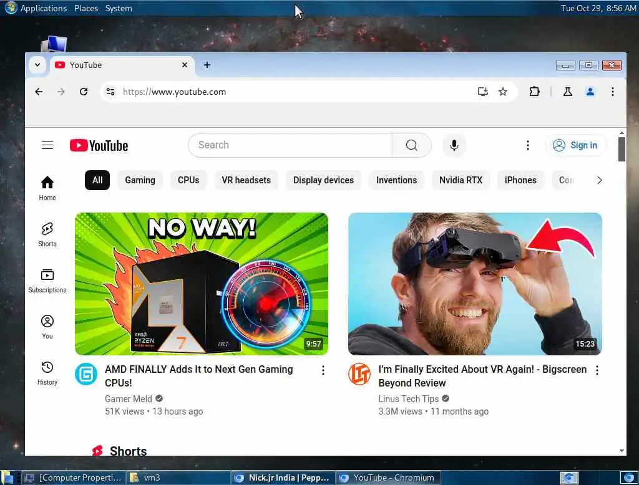Go back using browser back arrow
Viewport: 639px width, 485px height.
(x=39, y=92)
